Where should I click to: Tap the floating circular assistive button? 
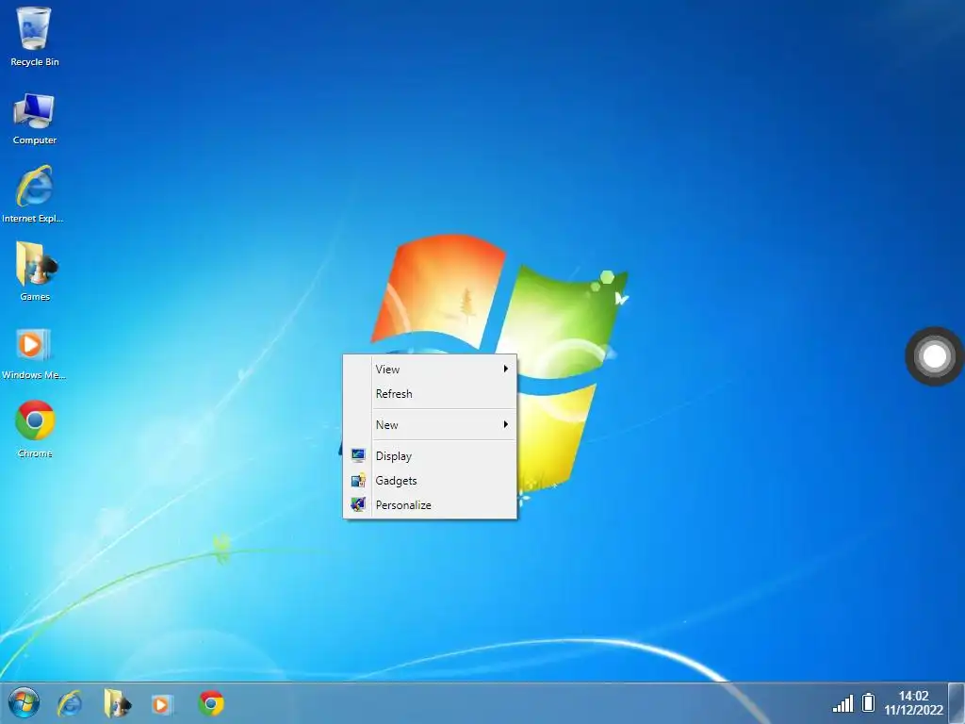coord(934,356)
